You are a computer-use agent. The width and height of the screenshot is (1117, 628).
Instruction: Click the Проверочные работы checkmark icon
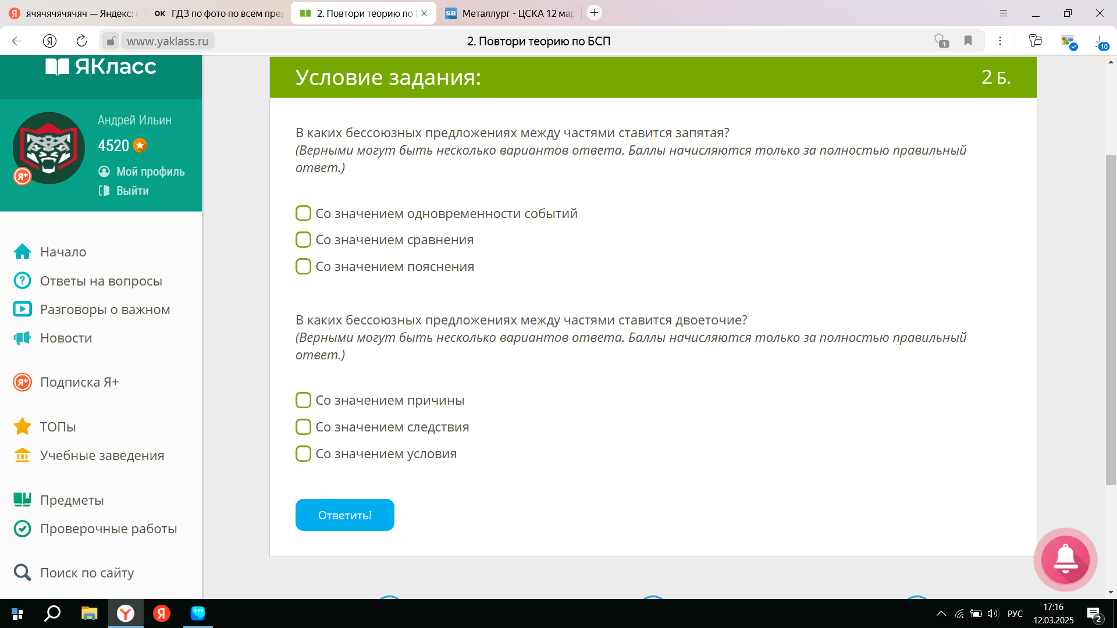(x=22, y=529)
